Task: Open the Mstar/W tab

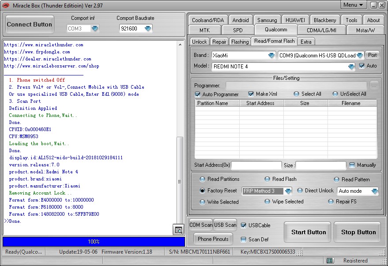Action: click(x=365, y=30)
